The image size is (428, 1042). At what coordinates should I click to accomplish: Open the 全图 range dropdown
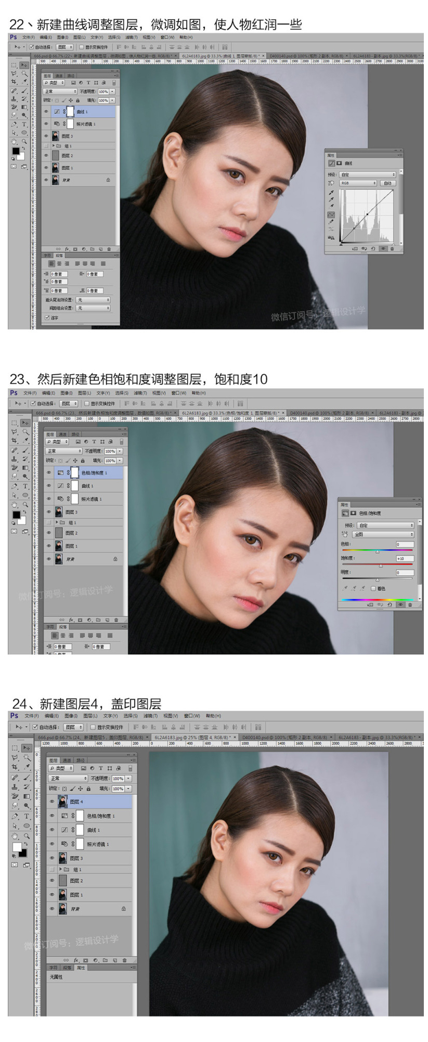point(383,535)
